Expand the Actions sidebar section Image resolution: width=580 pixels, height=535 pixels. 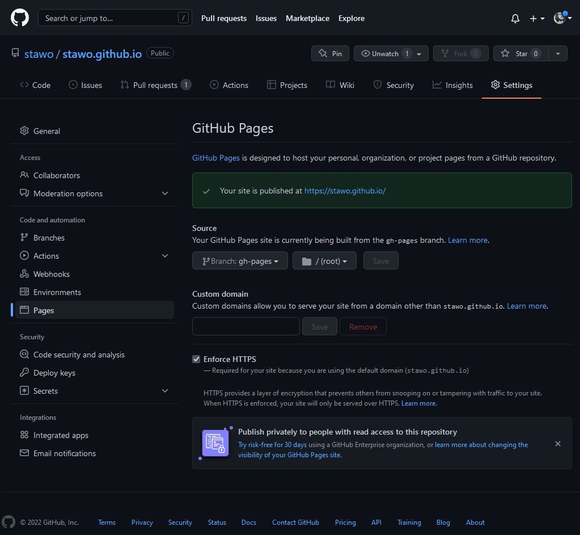pos(165,256)
